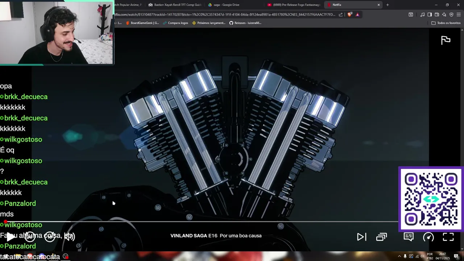Open the Brave Wallet icon
464x261 pixels.
point(437,14)
